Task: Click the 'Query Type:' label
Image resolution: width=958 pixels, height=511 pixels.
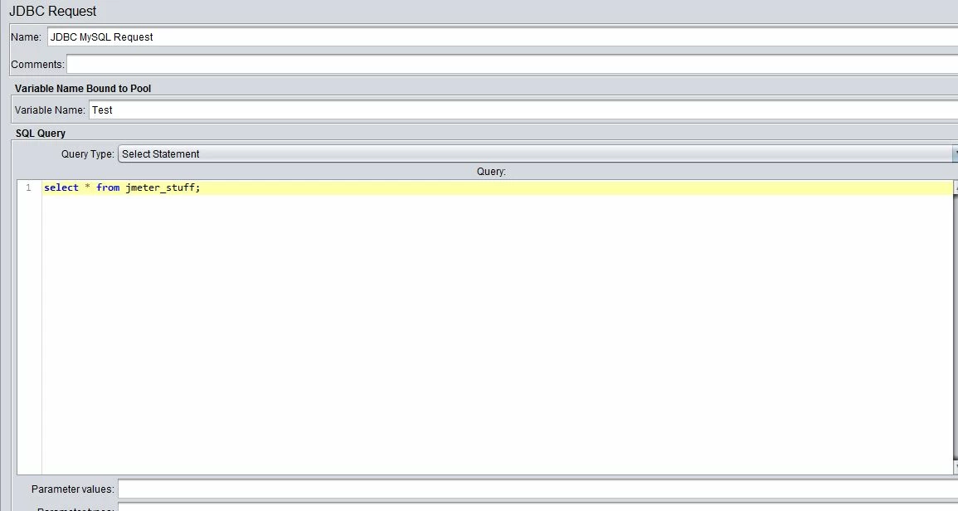Action: [x=87, y=154]
